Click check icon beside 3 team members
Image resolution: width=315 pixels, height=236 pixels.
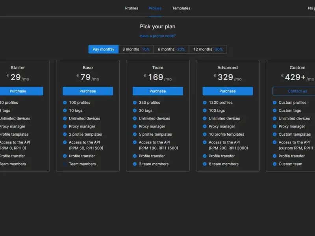[x=135, y=164]
